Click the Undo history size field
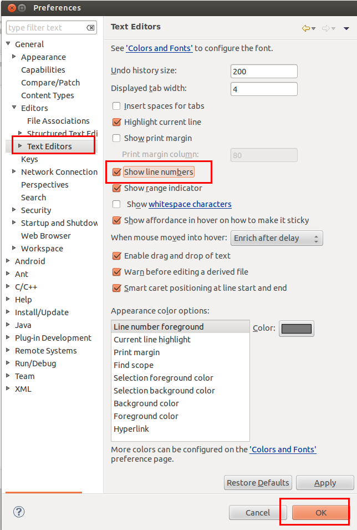 point(264,72)
